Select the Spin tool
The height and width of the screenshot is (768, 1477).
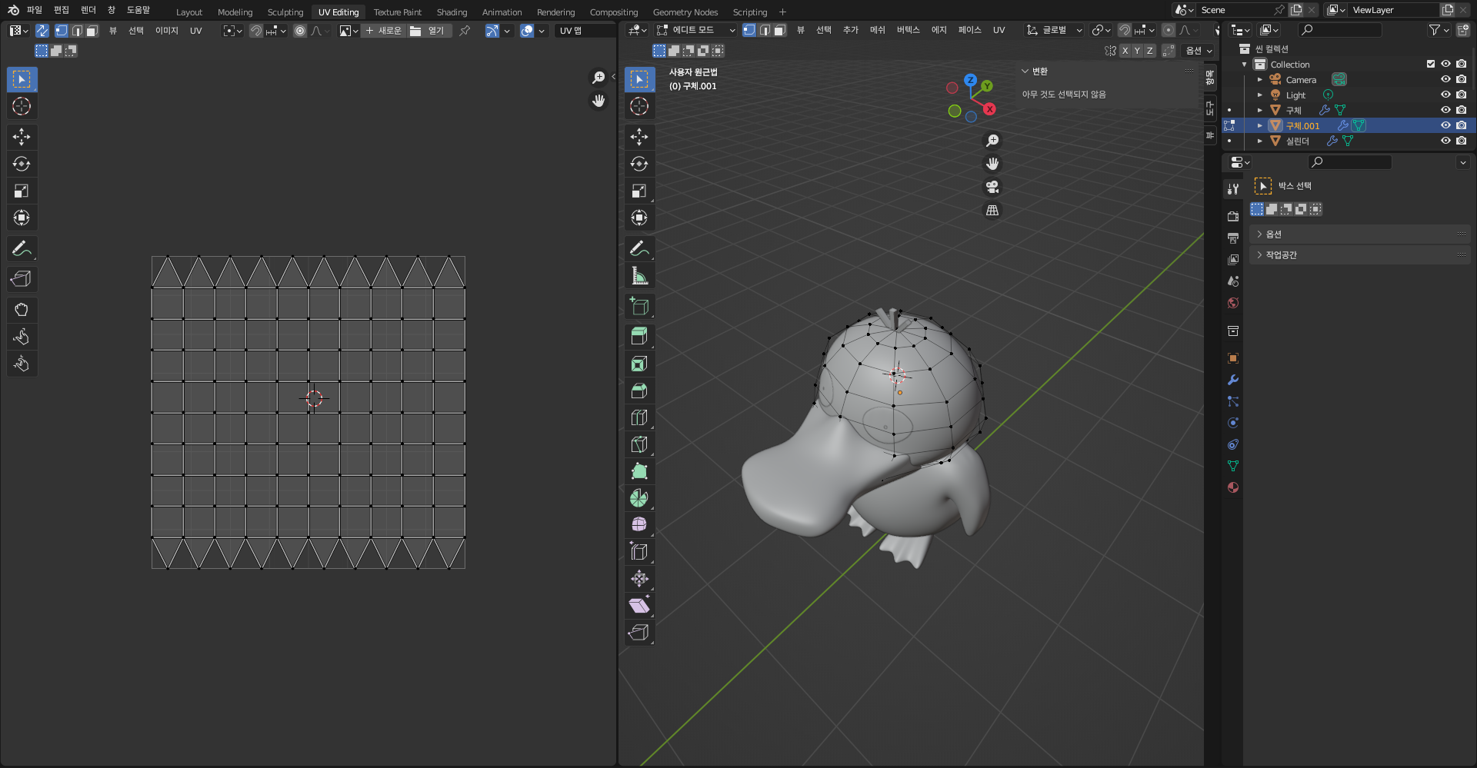pyautogui.click(x=639, y=498)
